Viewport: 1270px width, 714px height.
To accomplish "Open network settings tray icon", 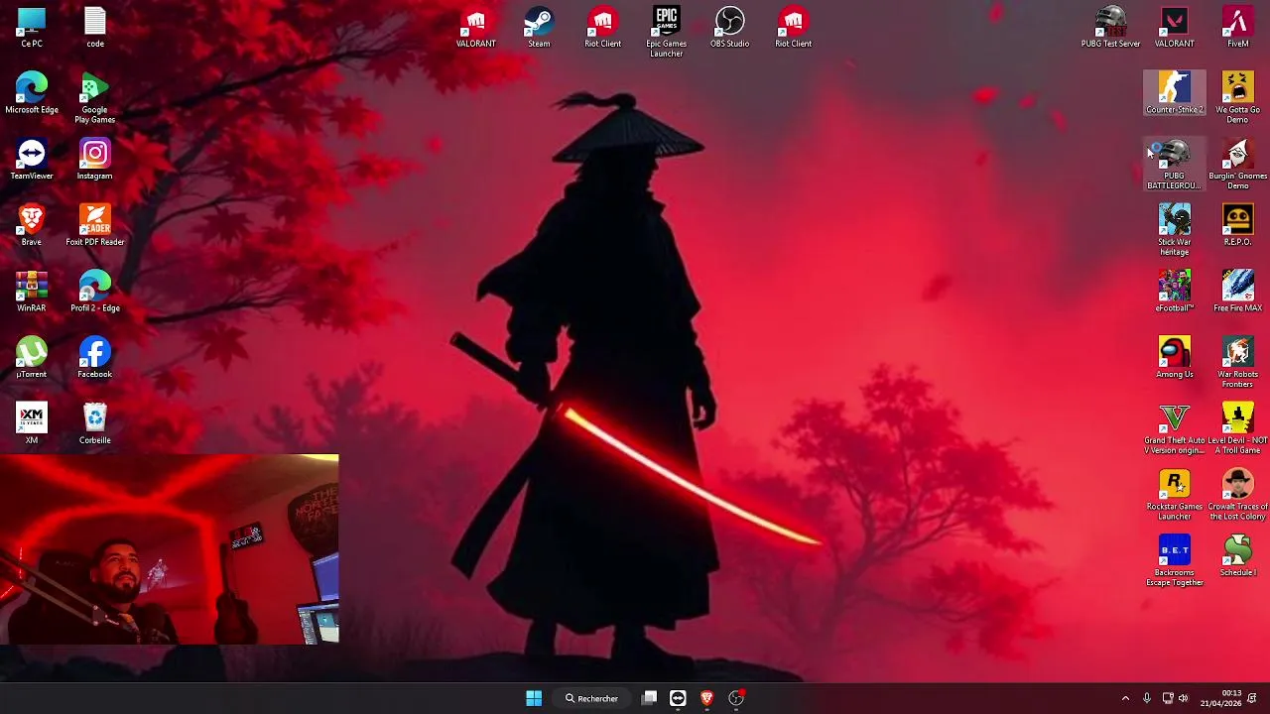I will pos(1168,698).
